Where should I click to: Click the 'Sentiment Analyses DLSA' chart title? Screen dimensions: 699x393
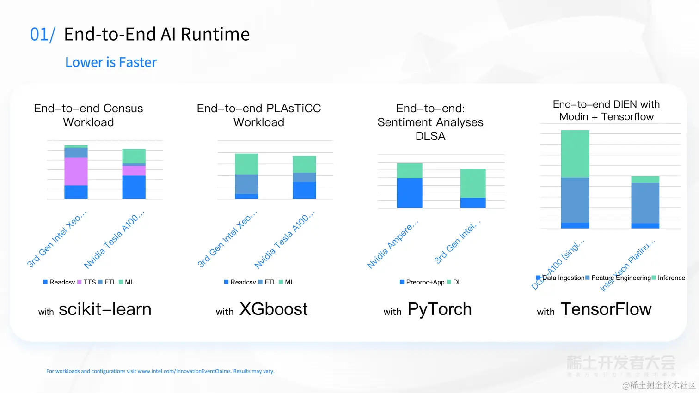click(x=430, y=122)
